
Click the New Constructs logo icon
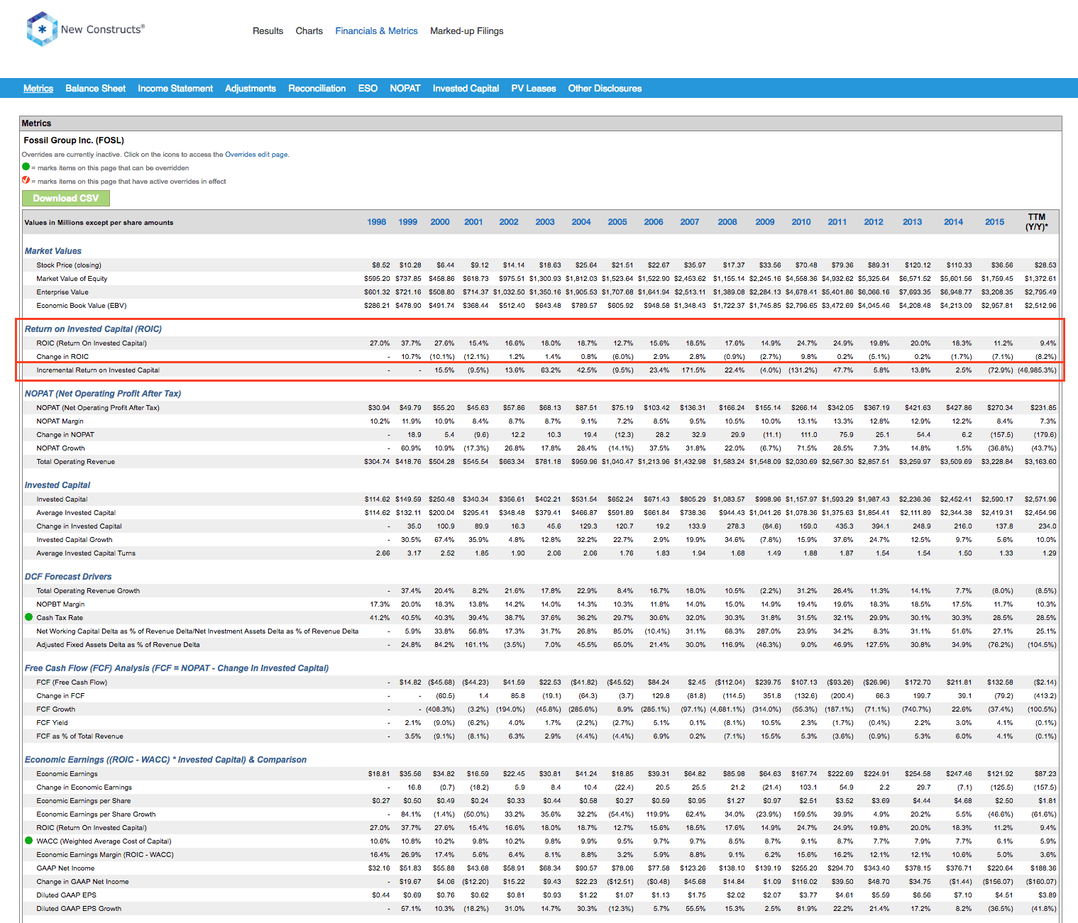(x=42, y=29)
